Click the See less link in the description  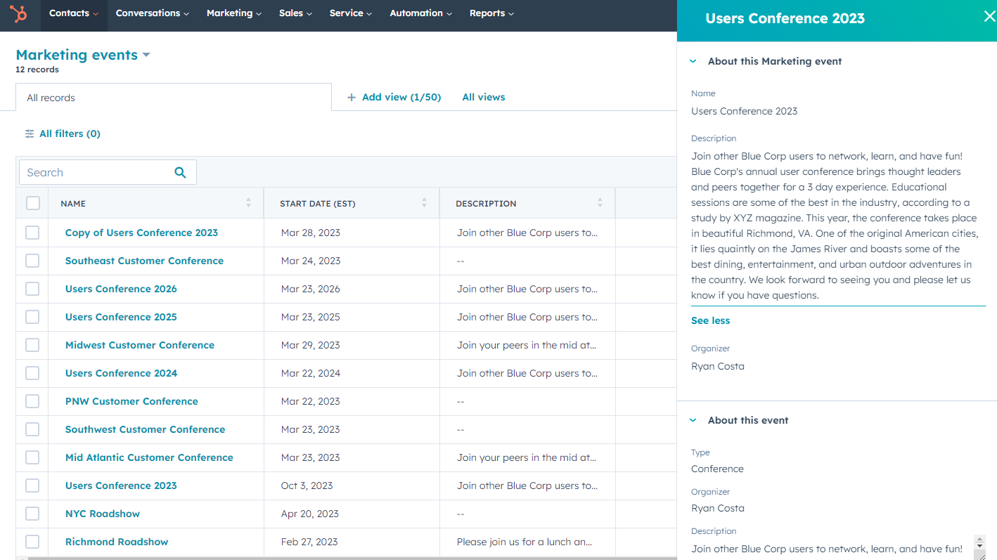pos(710,320)
